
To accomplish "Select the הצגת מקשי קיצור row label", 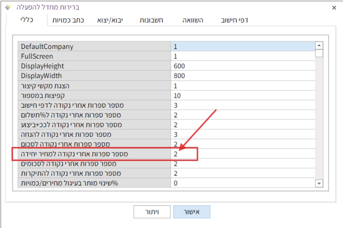I will tap(94, 86).
